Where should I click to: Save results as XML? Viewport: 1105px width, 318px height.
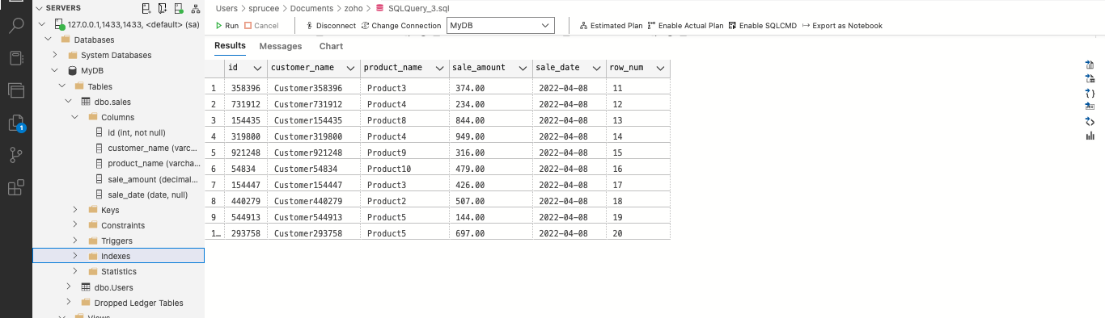pos(1090,121)
